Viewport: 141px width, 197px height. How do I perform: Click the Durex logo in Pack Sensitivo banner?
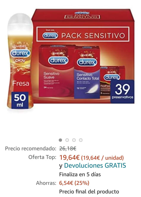[x=50, y=36]
